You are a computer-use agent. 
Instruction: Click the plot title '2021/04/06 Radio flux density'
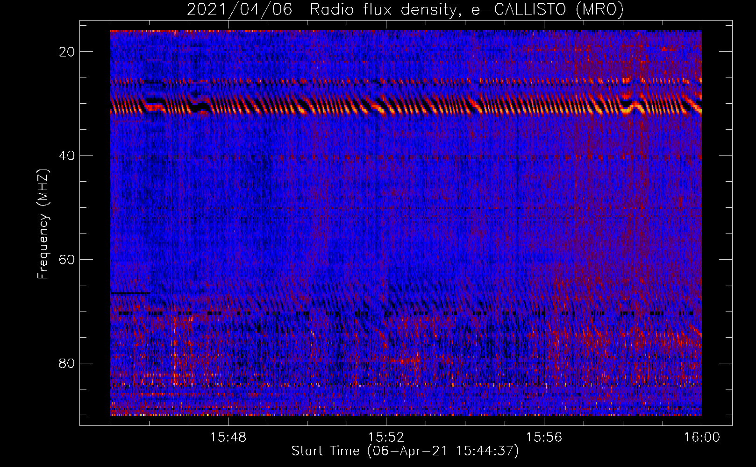pos(405,9)
